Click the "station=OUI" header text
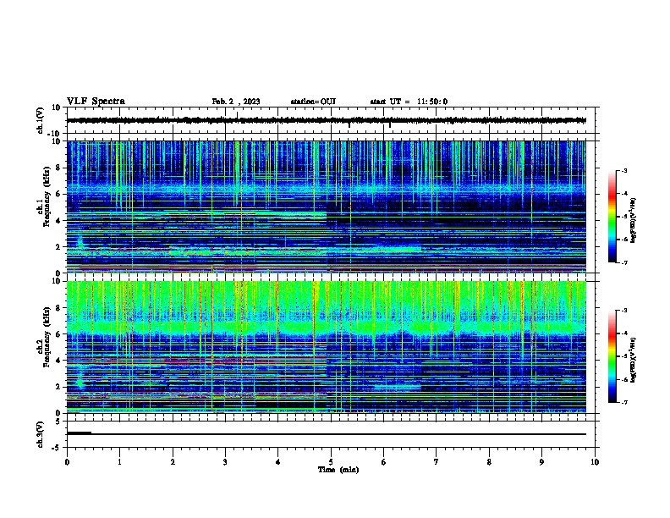The height and width of the screenshot is (518, 670). pos(313,102)
